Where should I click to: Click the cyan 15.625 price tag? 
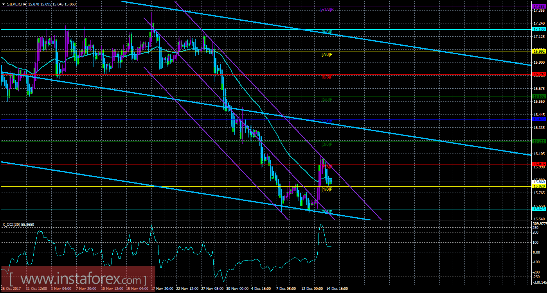[x=539, y=209]
